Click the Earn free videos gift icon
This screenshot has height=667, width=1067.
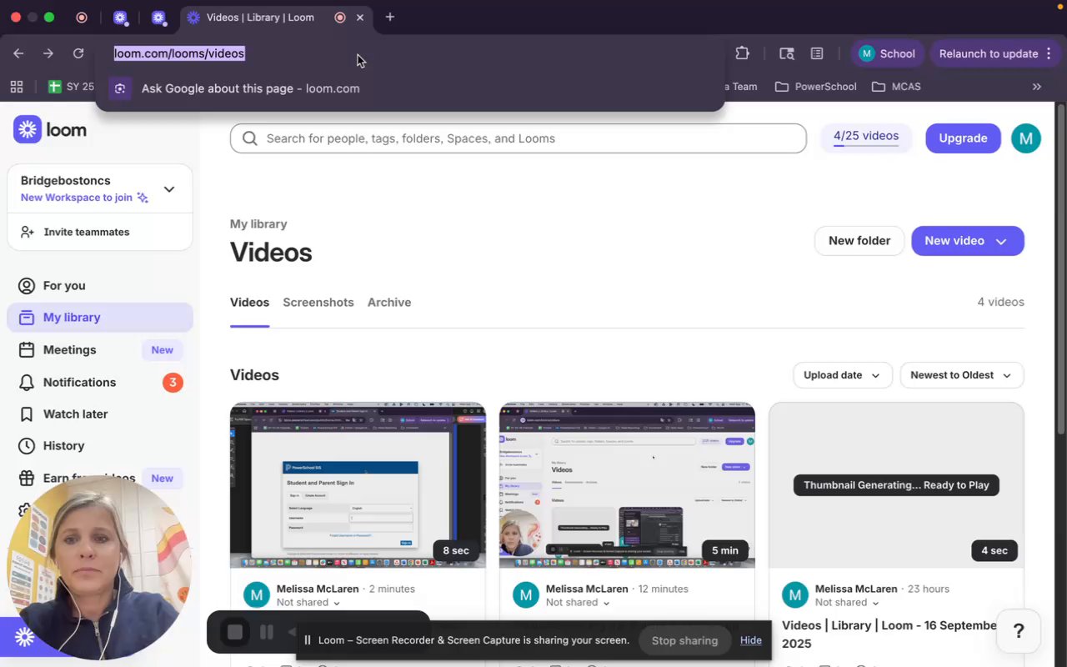tap(27, 478)
